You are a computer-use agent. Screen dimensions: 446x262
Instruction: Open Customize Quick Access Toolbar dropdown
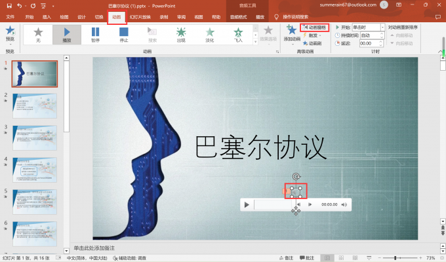coord(53,6)
